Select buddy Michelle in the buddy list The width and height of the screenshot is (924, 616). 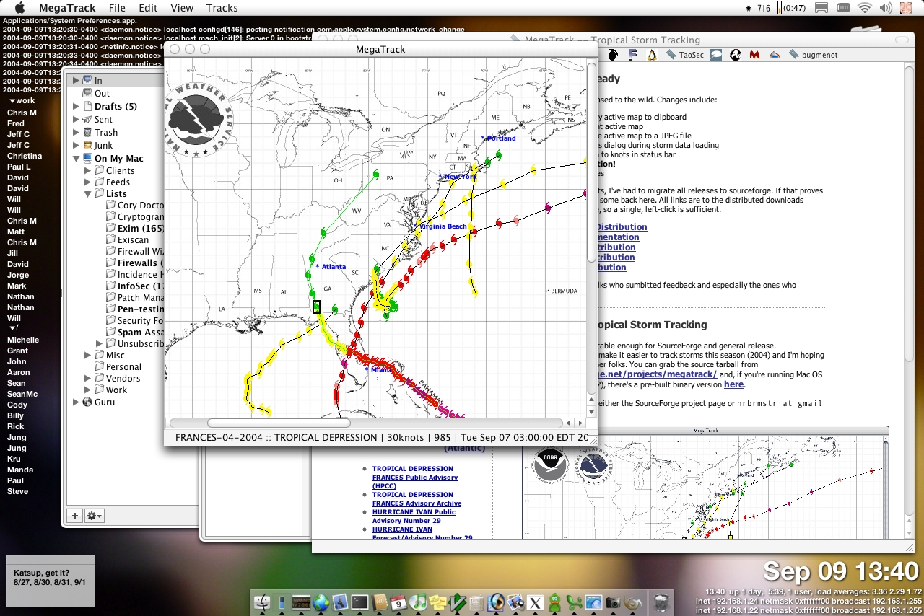23,340
